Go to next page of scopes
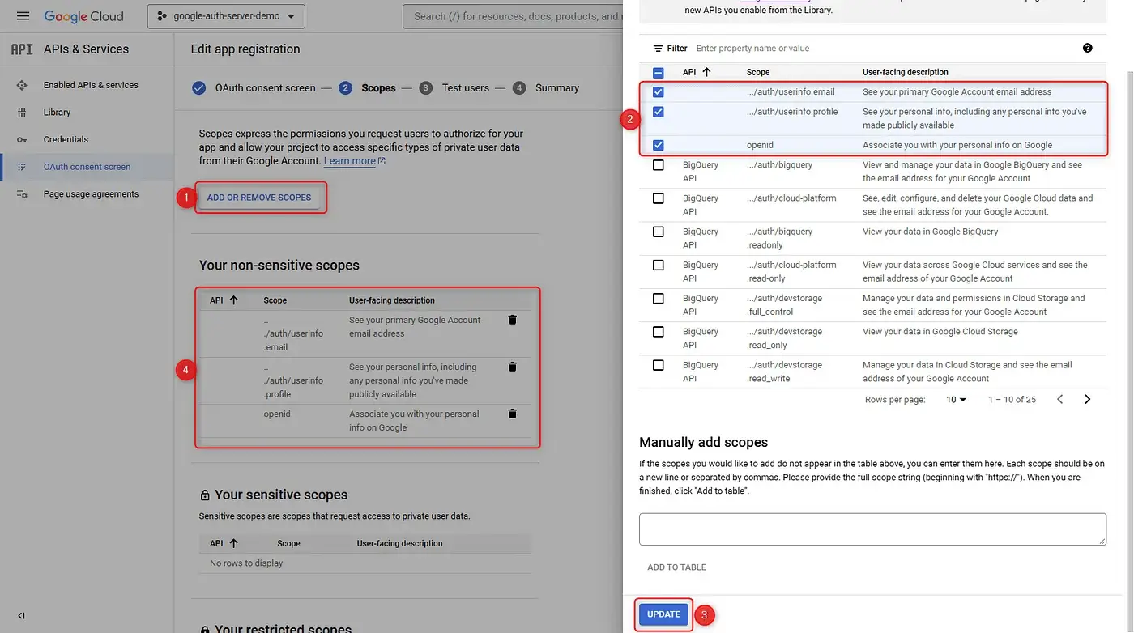 pos(1087,400)
